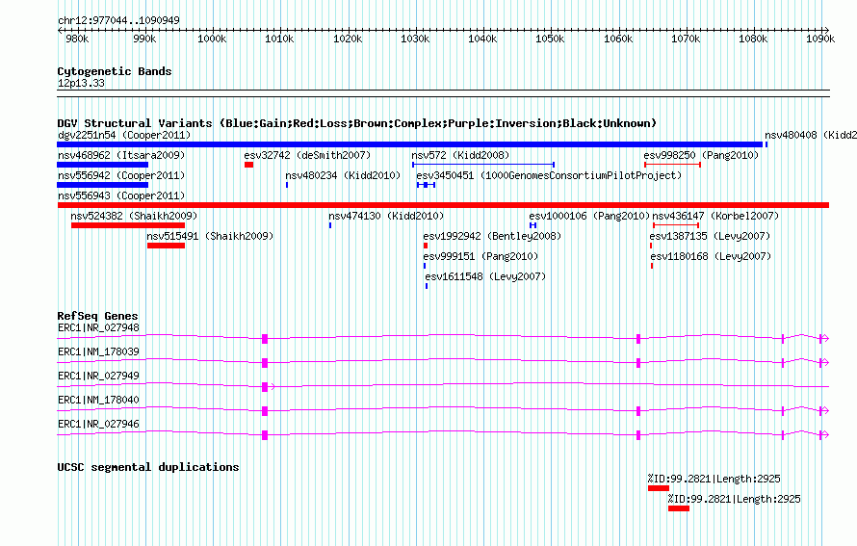Screen dimensions: 857x546
Task: Click first exon block of ERC1|NR_027948
Action: point(265,339)
